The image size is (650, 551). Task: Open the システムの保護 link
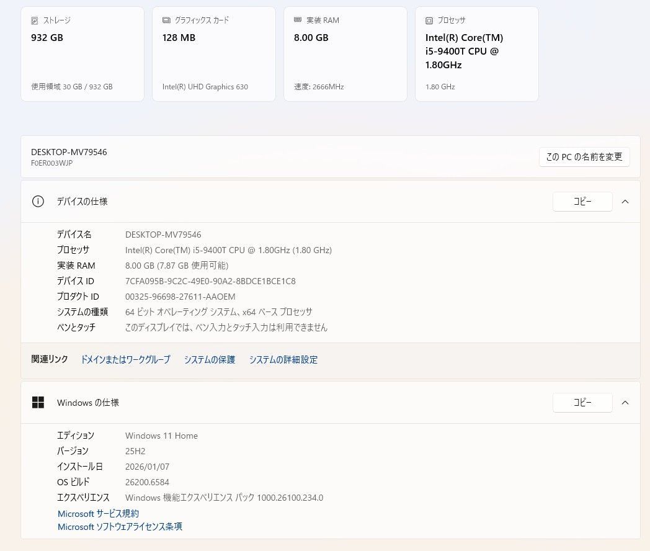[209, 360]
